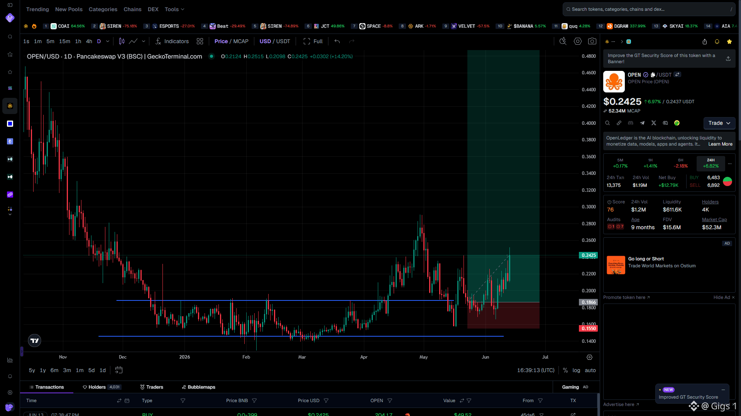Set chart range to 5y
This screenshot has width=741, height=416.
pyautogui.click(x=32, y=370)
